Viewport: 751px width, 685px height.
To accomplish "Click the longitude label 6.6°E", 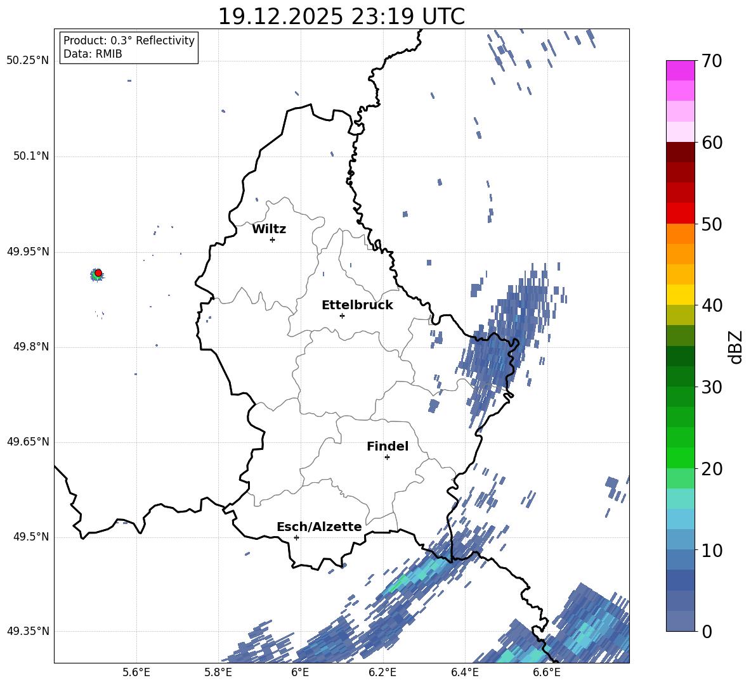I will 547,672.
